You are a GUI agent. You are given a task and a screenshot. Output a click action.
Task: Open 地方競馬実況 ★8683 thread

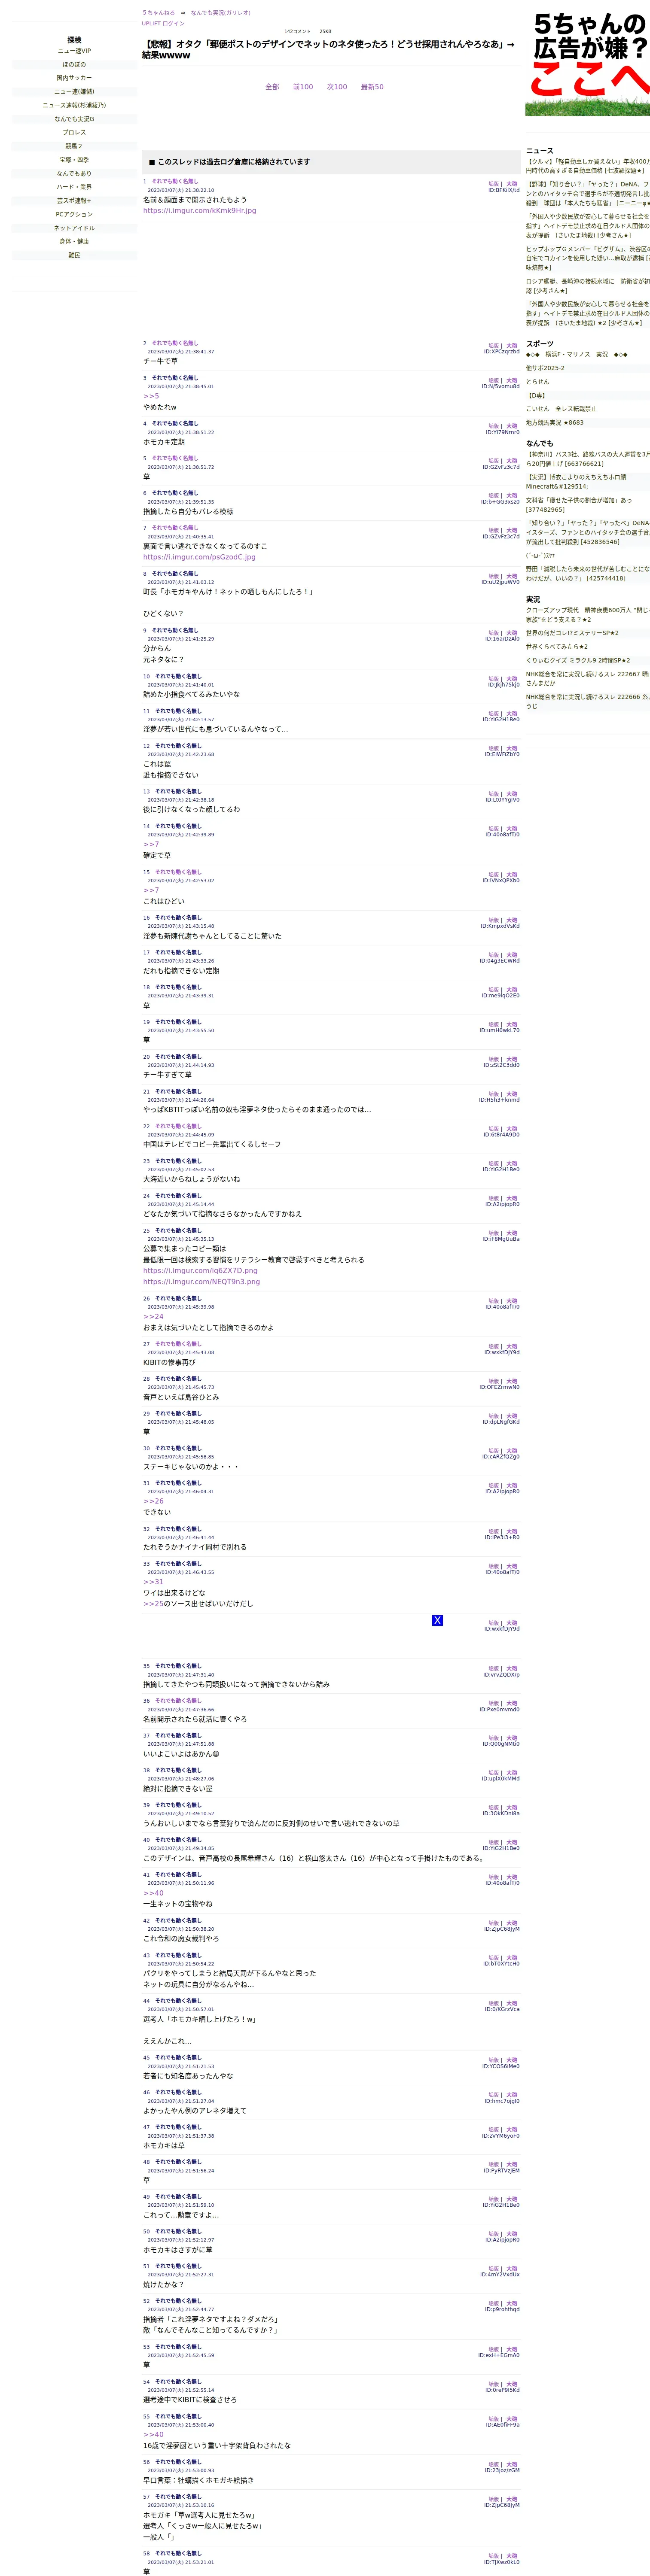tap(555, 422)
